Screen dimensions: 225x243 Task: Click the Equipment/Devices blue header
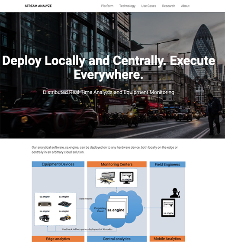click(58, 164)
